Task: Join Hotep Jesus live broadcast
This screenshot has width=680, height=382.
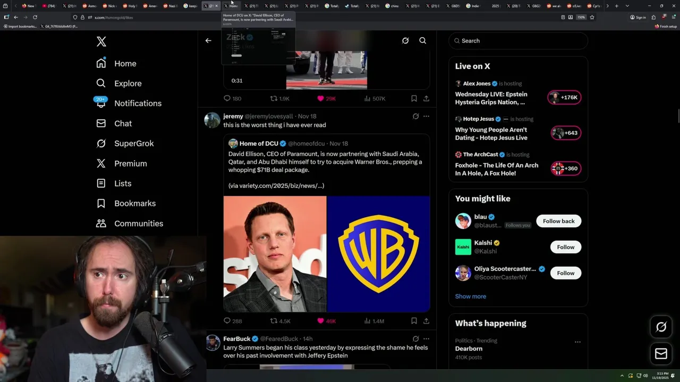Action: pyautogui.click(x=491, y=134)
